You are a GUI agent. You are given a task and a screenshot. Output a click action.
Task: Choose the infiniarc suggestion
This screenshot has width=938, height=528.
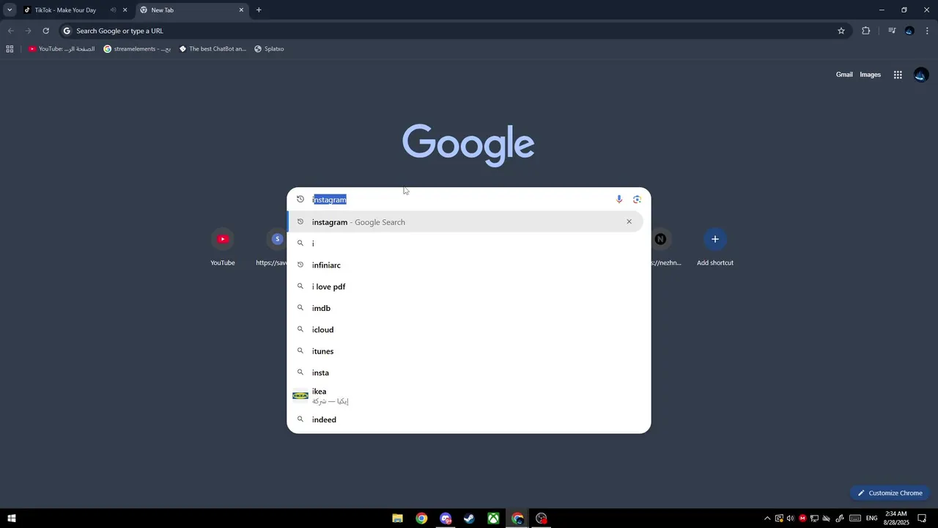tap(465, 265)
